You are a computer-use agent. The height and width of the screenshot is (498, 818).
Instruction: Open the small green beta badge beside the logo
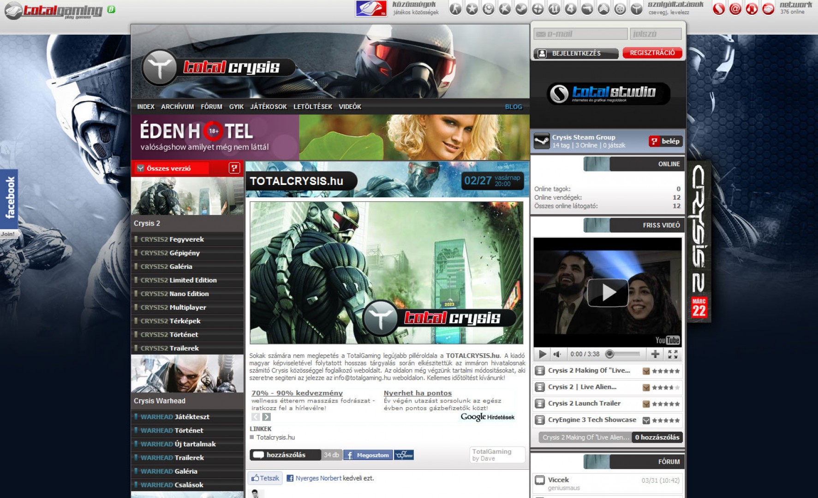[111, 9]
